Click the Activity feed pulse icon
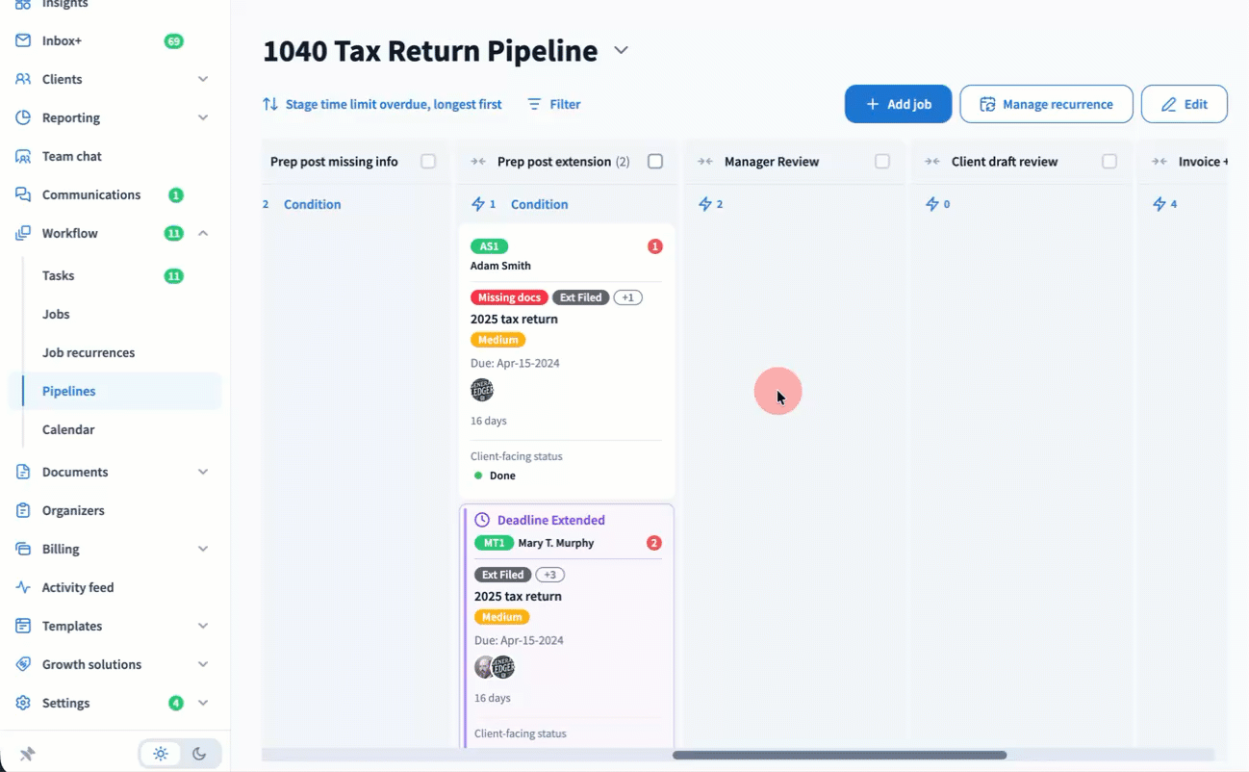The height and width of the screenshot is (772, 1249). pyautogui.click(x=23, y=587)
